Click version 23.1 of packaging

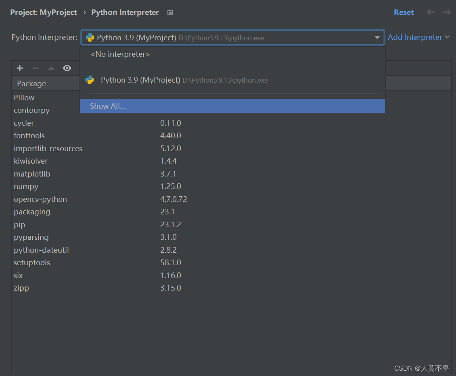167,212
